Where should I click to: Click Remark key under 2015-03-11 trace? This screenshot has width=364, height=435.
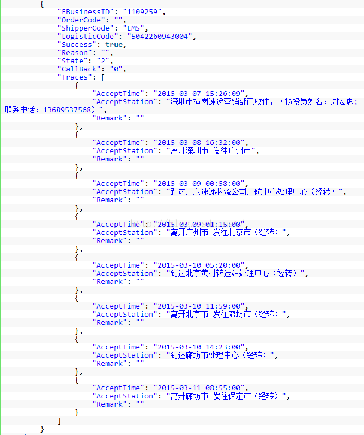tap(110, 404)
